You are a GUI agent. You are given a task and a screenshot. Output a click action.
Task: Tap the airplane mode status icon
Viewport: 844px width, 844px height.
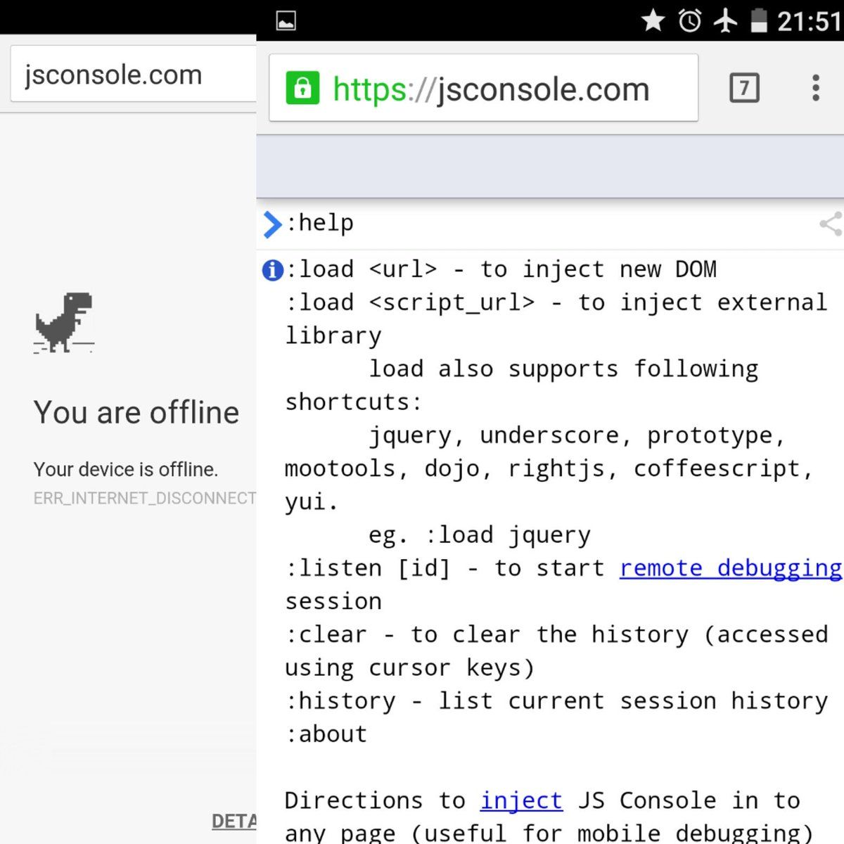[725, 20]
